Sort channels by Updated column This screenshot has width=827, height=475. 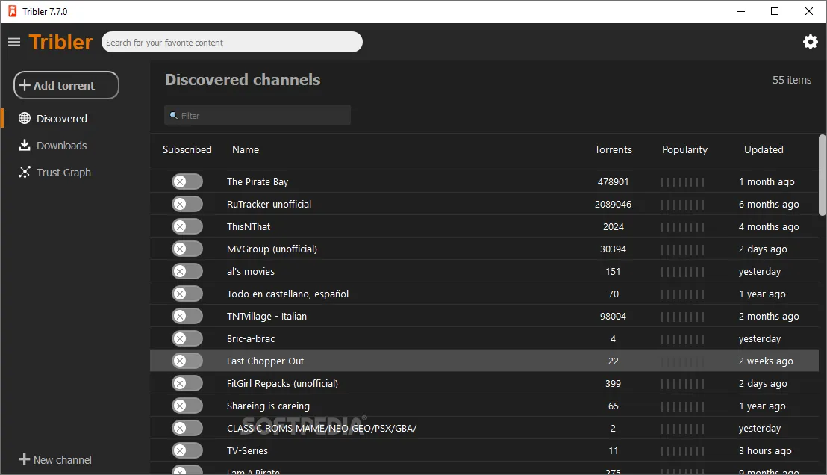click(x=763, y=149)
